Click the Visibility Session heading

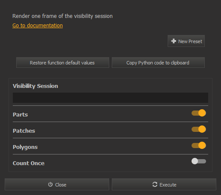(35, 86)
